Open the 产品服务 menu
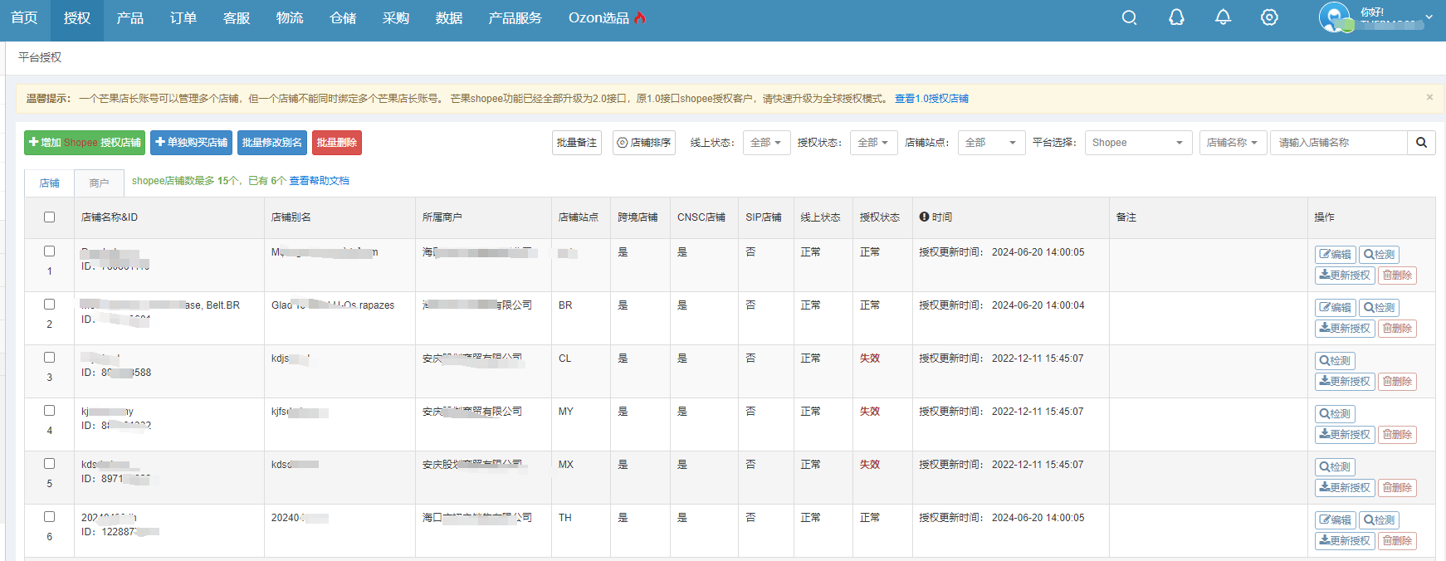Screen dimensions: 1446x561 click(x=515, y=17)
